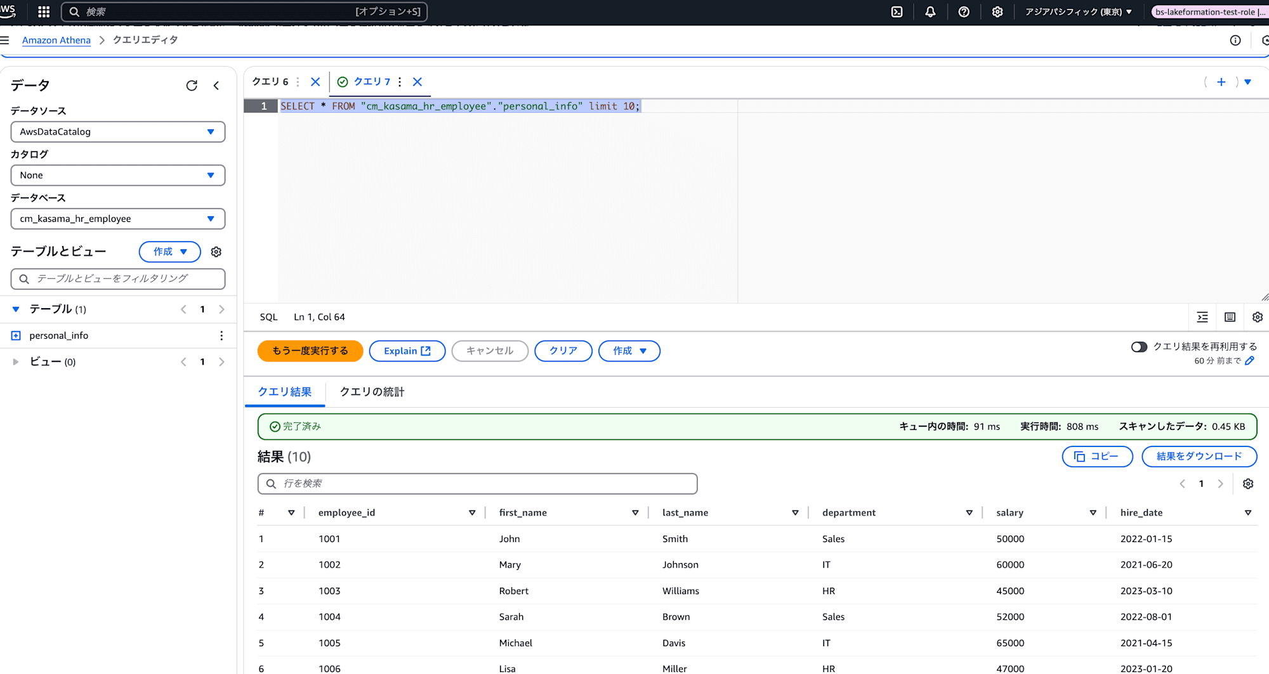This screenshot has height=674, width=1269.
Task: Click 結果をダウンロード button
Action: (1199, 457)
